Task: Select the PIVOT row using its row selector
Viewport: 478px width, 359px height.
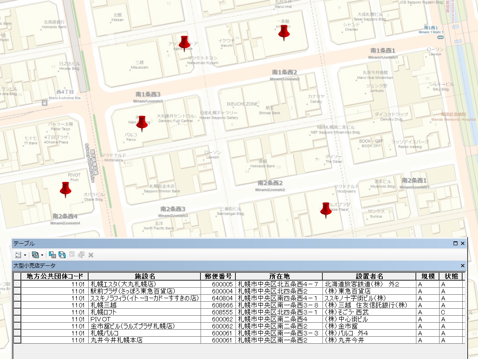Action: 17,319
